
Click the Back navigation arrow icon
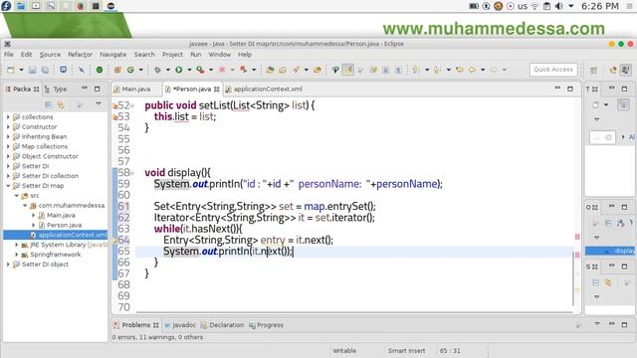click(473, 70)
